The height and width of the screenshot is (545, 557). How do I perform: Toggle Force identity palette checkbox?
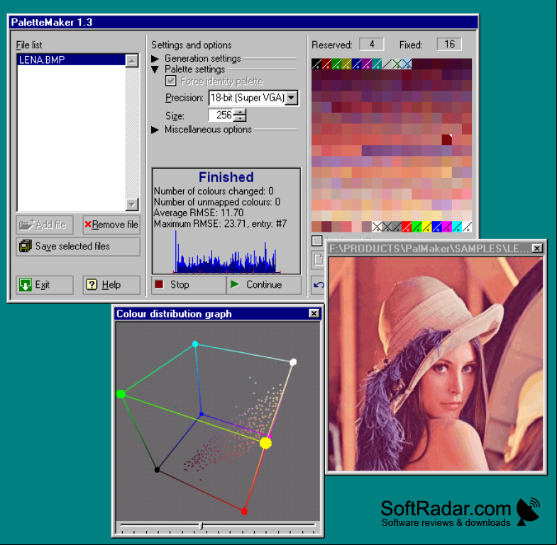click(x=170, y=81)
